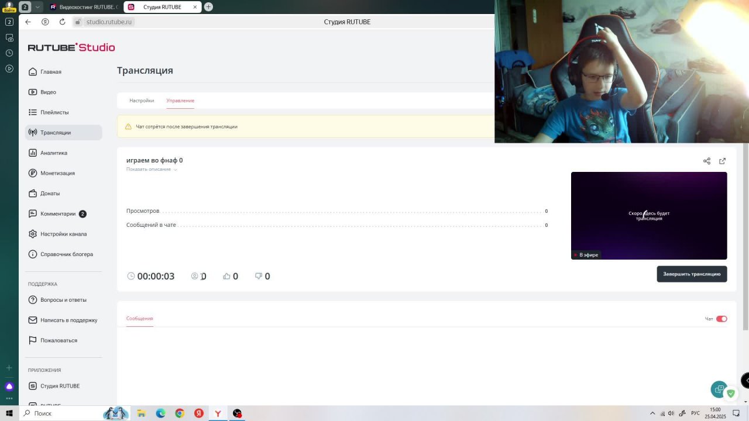Open the Монетизация section
This screenshot has height=421, width=749.
click(63, 173)
